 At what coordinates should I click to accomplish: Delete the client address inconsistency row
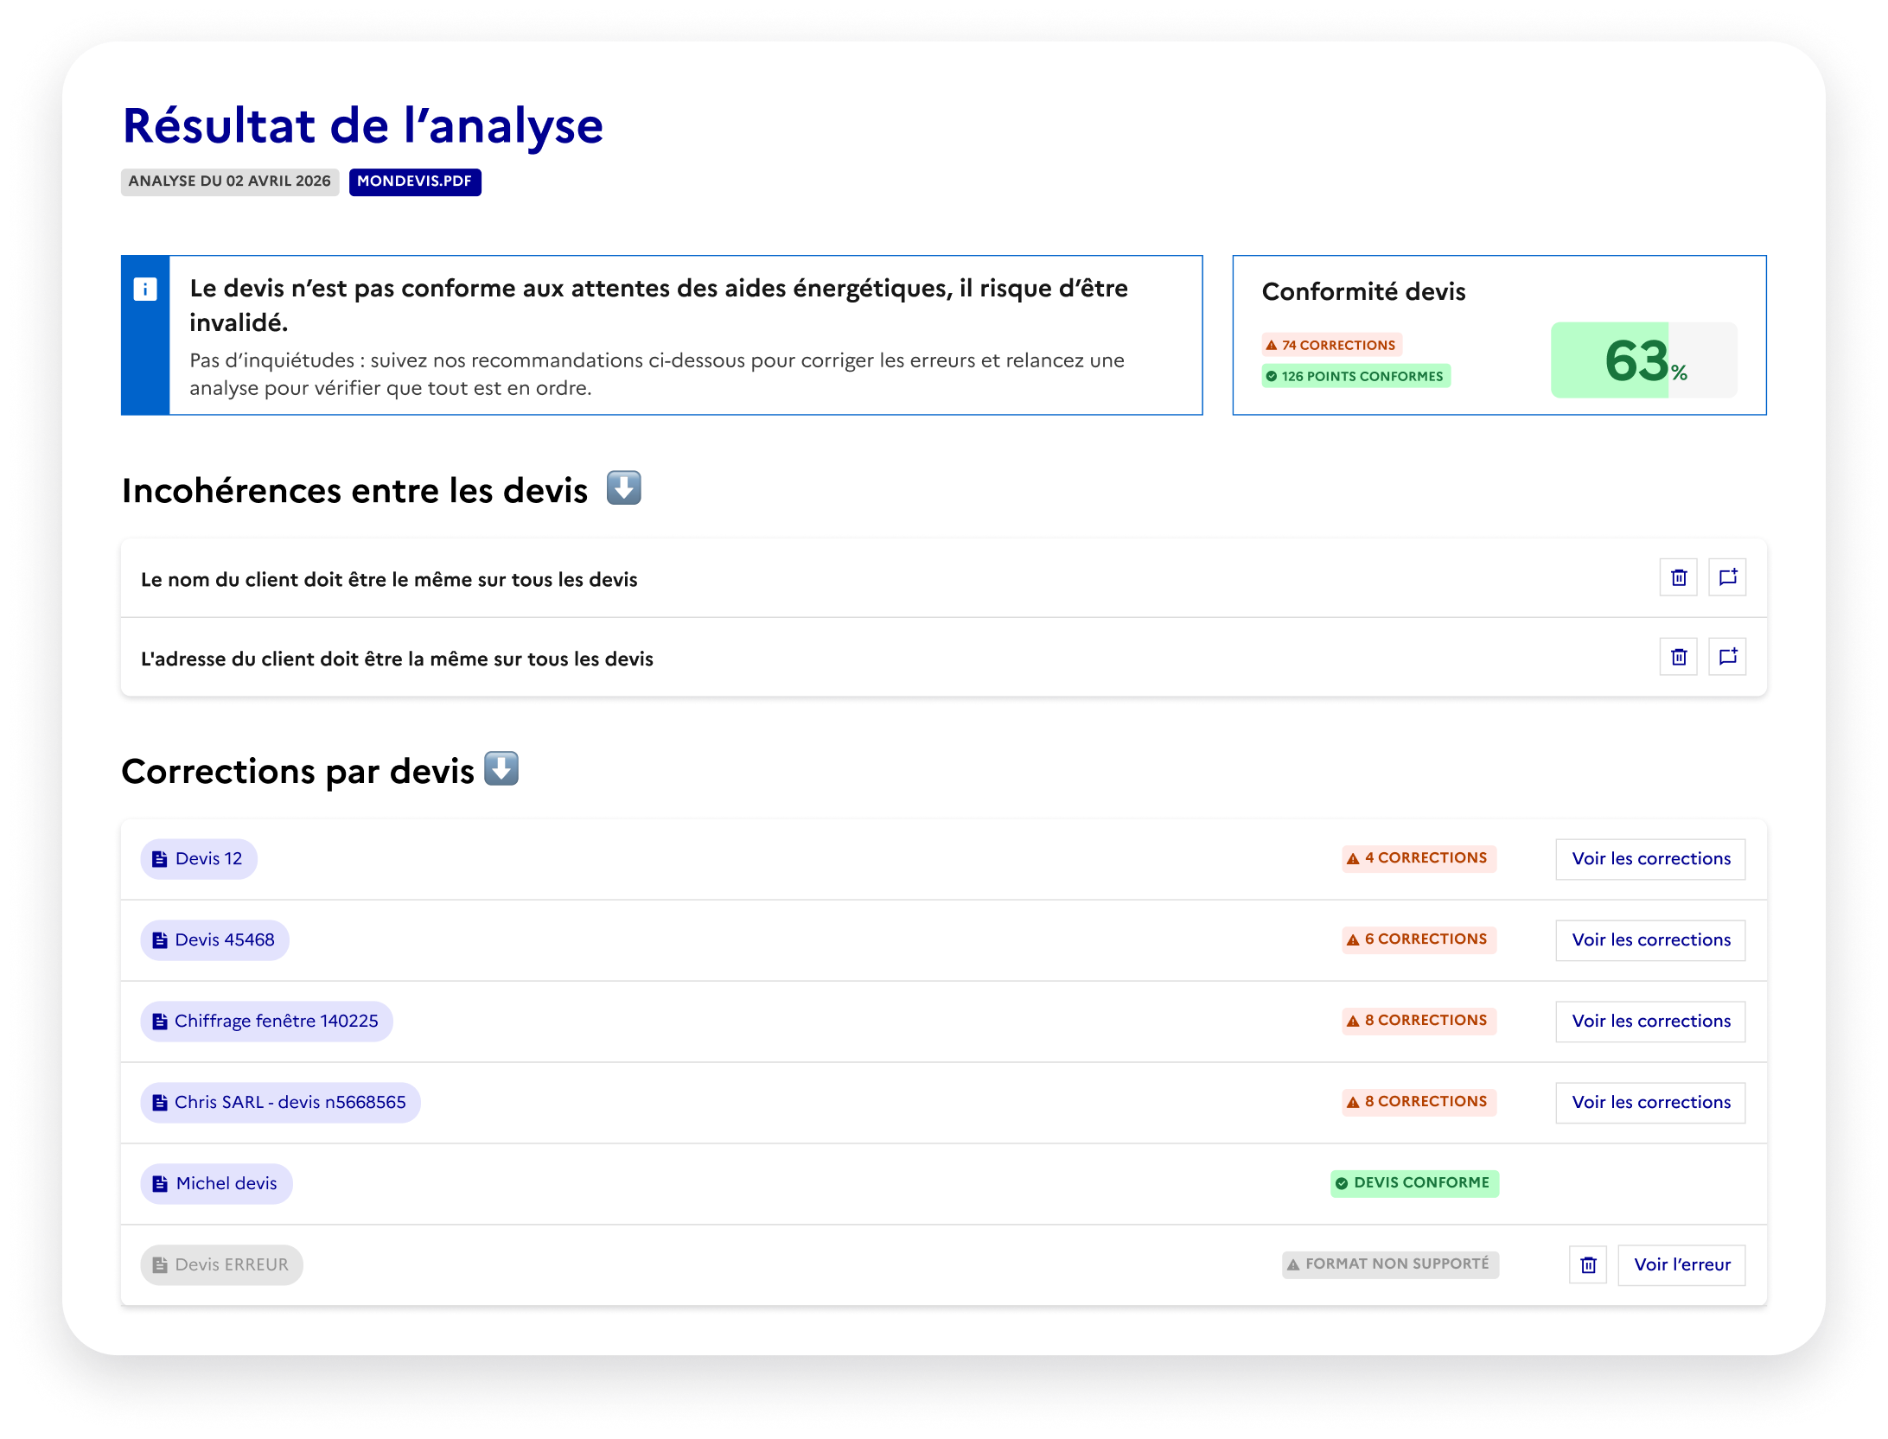1678,657
